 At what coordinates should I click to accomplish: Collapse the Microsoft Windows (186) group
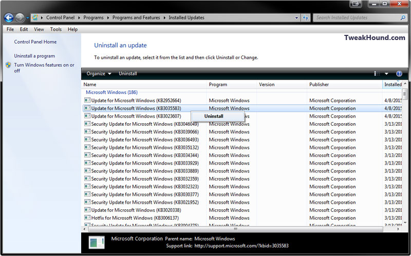[111, 92]
